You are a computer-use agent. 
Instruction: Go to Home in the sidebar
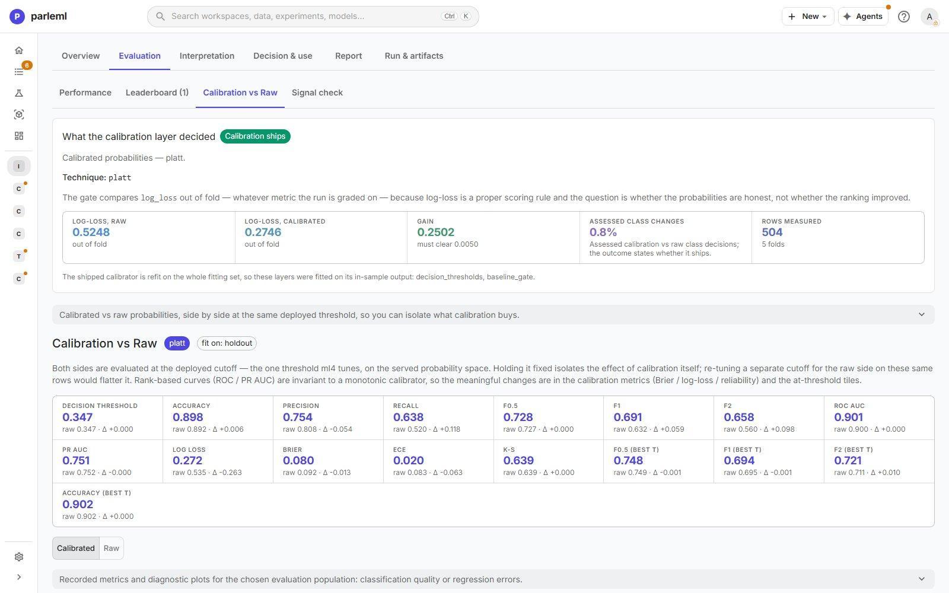click(19, 50)
